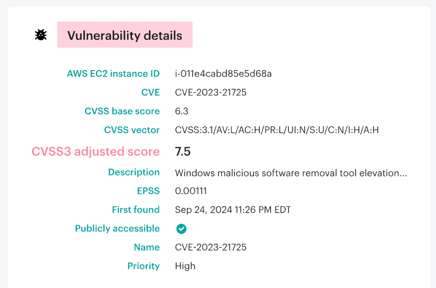The image size is (436, 288).
Task: Click the CVE field label
Action: tap(150, 92)
